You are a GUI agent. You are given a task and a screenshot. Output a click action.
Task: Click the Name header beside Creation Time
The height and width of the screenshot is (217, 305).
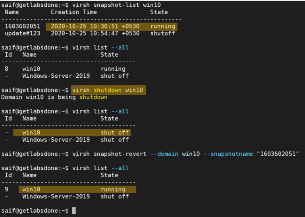[12, 12]
